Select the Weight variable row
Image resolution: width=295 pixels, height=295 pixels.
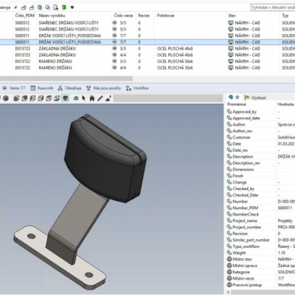pos(261,253)
